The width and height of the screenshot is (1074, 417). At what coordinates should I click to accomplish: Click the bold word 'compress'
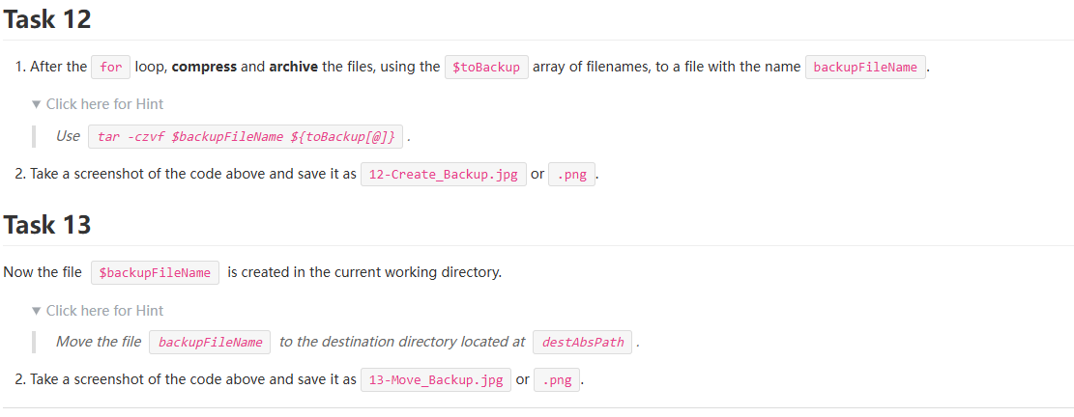204,67
